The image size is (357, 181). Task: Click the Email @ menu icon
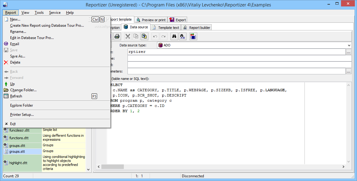[6, 44]
